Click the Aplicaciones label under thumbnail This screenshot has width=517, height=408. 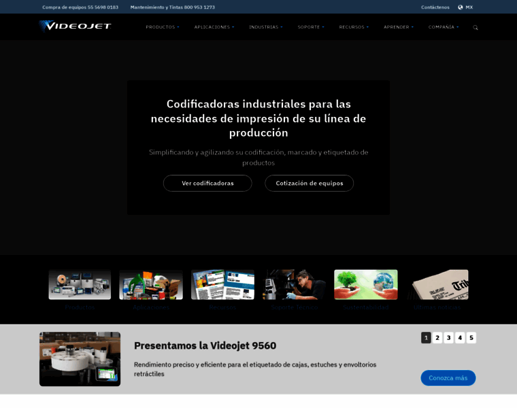click(151, 307)
